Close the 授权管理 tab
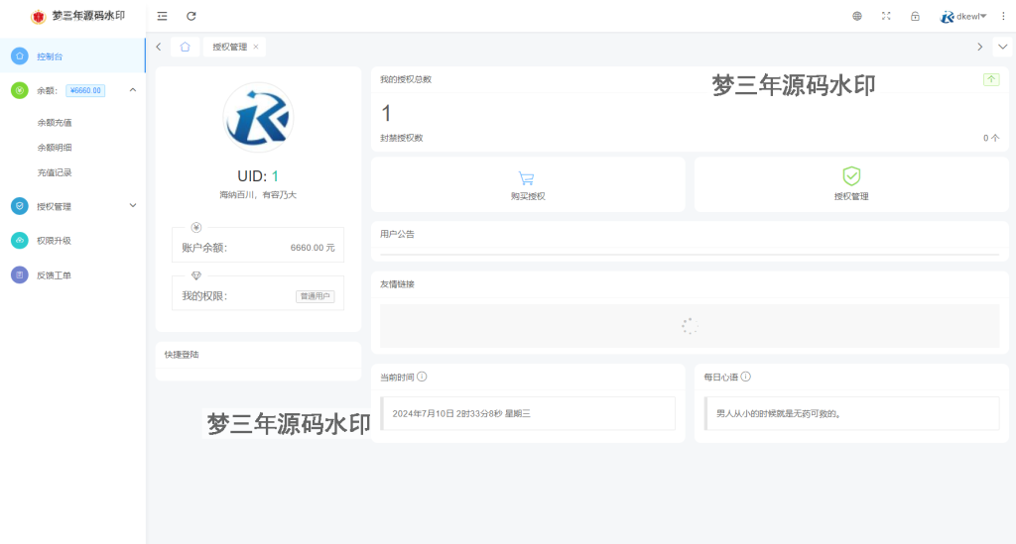This screenshot has height=544, width=1016. pyautogui.click(x=256, y=47)
